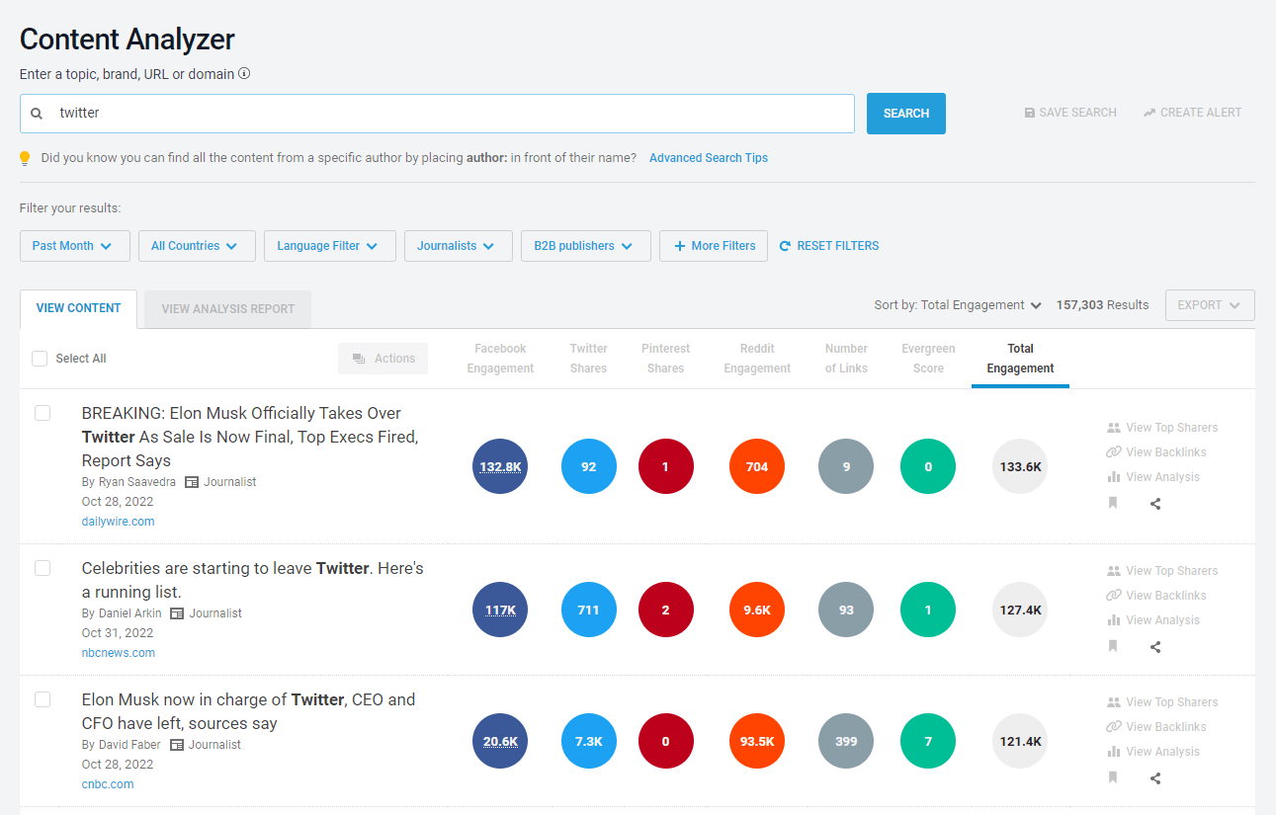Viewport: 1276px width, 815px height.
Task: Check the Select All checkbox
Action: pyautogui.click(x=40, y=359)
